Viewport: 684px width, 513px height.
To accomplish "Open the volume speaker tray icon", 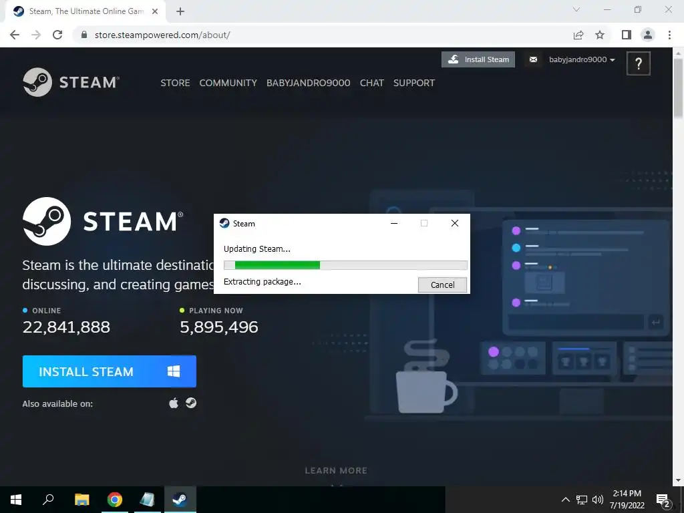I will pos(598,500).
